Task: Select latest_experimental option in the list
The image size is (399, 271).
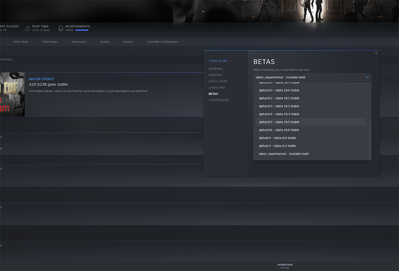Action: (x=311, y=154)
